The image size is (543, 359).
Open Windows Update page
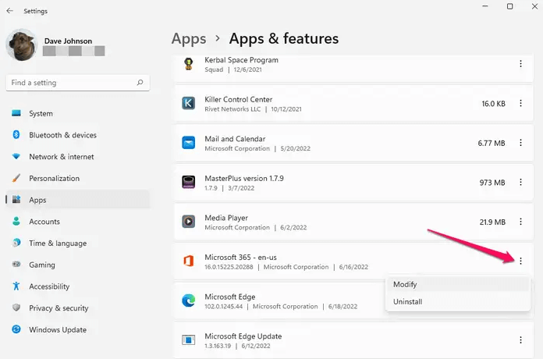coord(77,329)
